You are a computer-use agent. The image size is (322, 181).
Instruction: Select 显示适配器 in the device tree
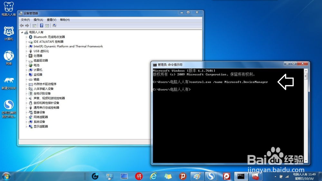tap(41, 127)
